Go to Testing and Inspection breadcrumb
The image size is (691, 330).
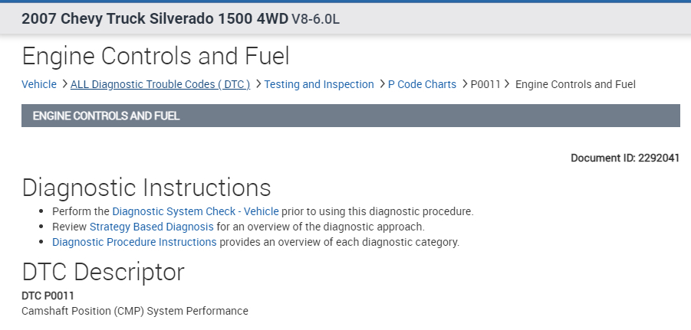(319, 84)
